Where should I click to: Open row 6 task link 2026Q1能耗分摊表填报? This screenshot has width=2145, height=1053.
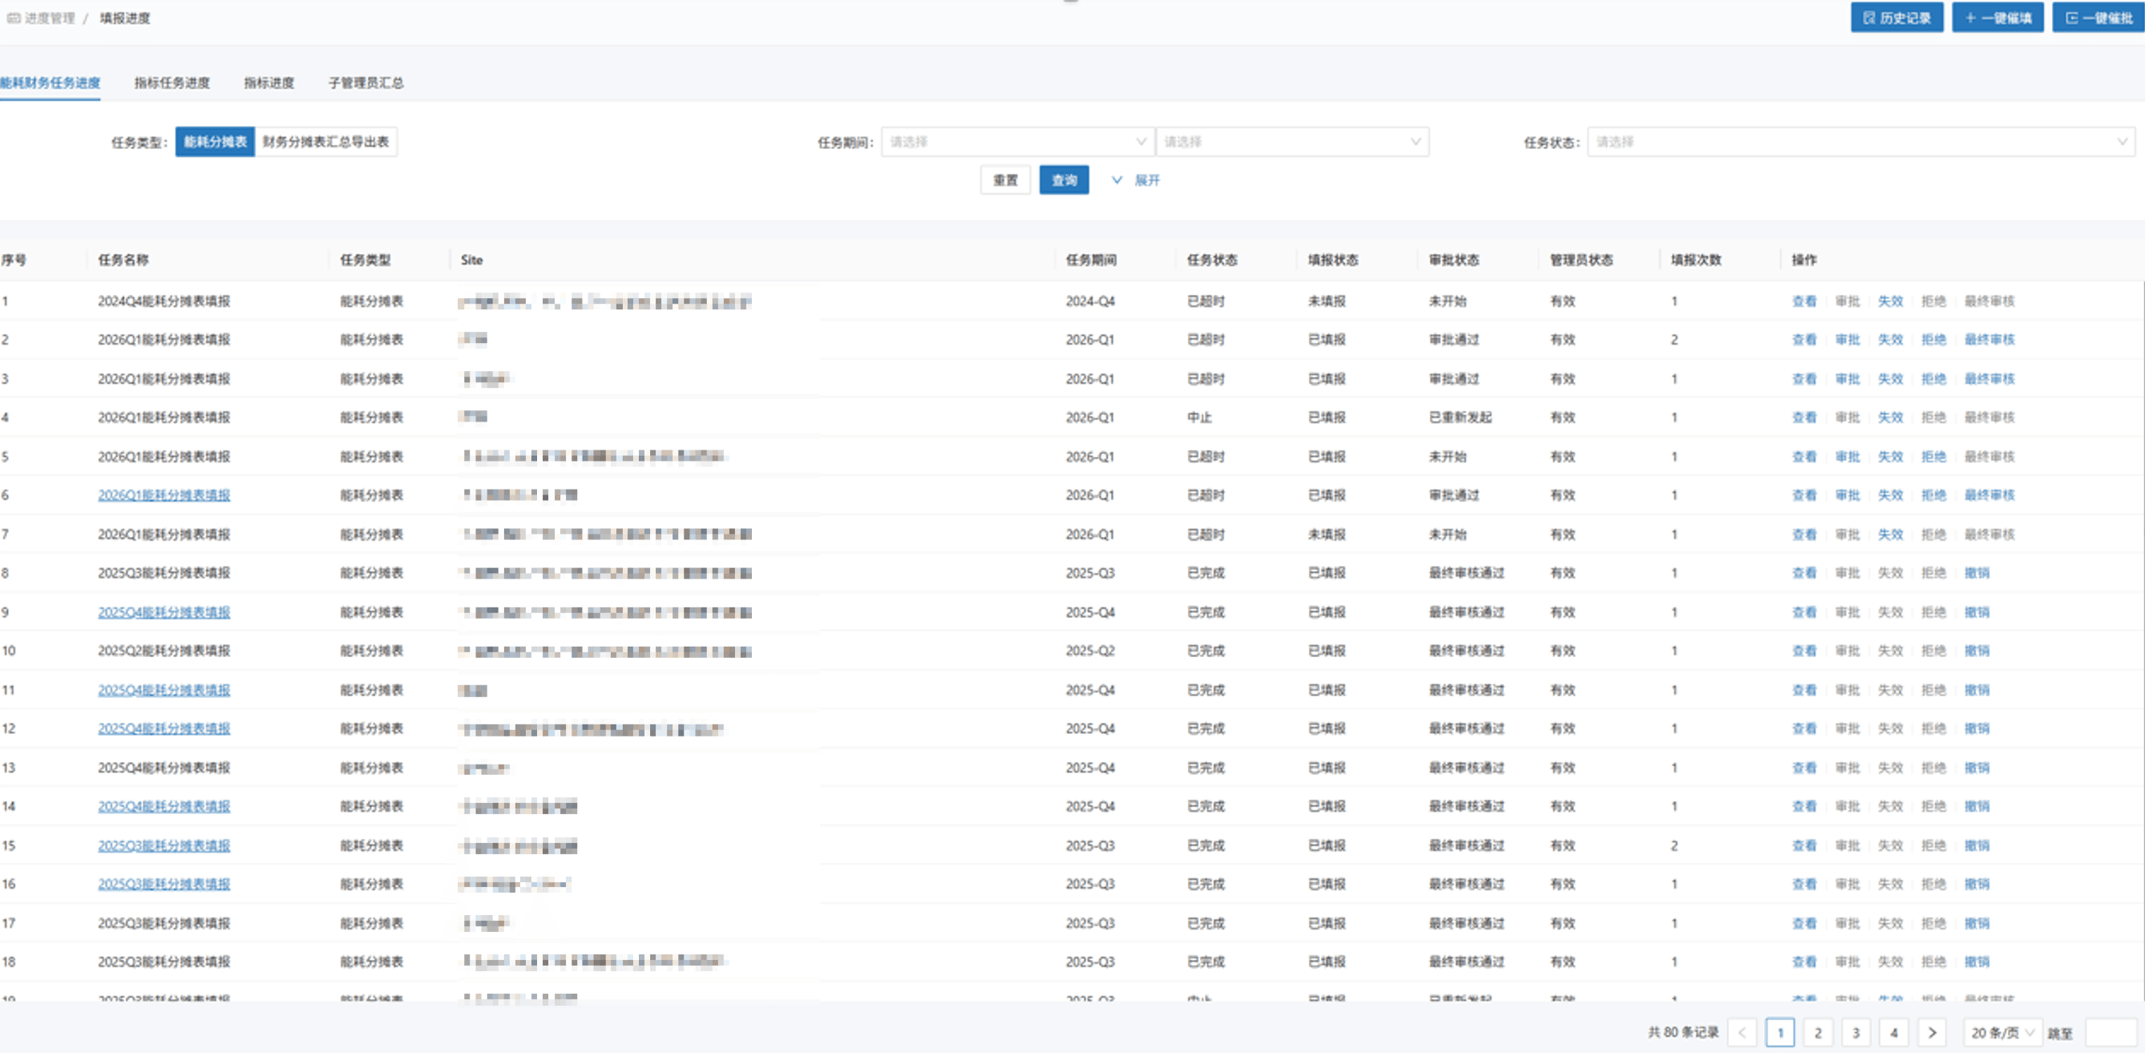point(164,495)
